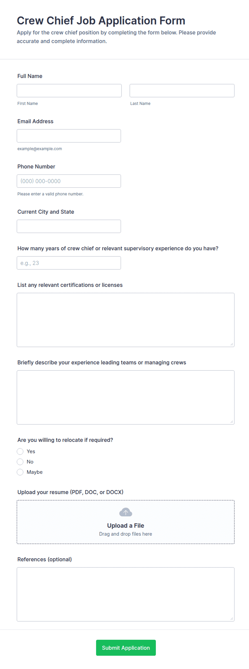
Task: Click the Upload a File label
Action: (x=126, y=525)
